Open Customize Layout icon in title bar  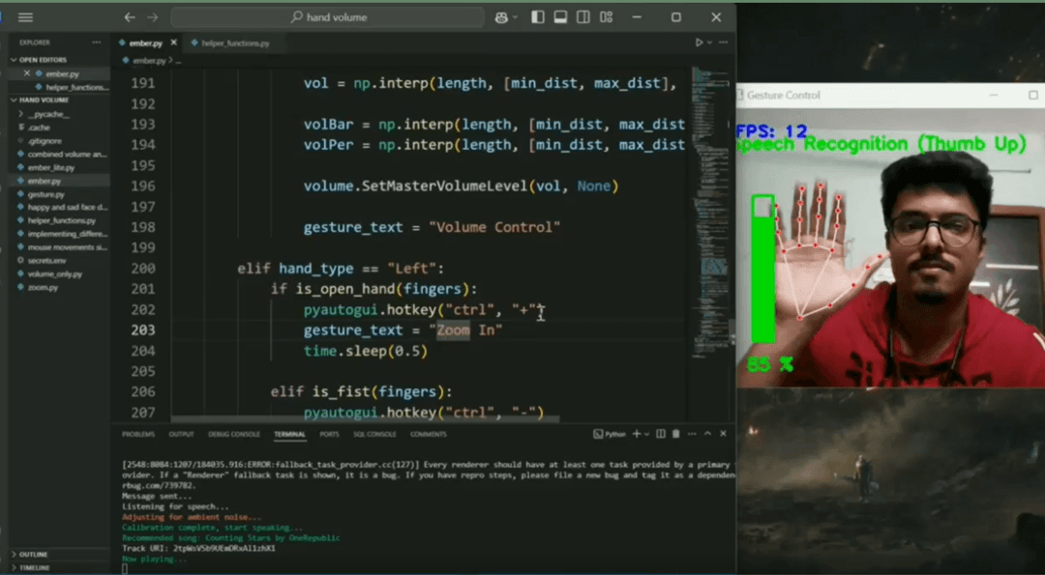[x=606, y=18]
